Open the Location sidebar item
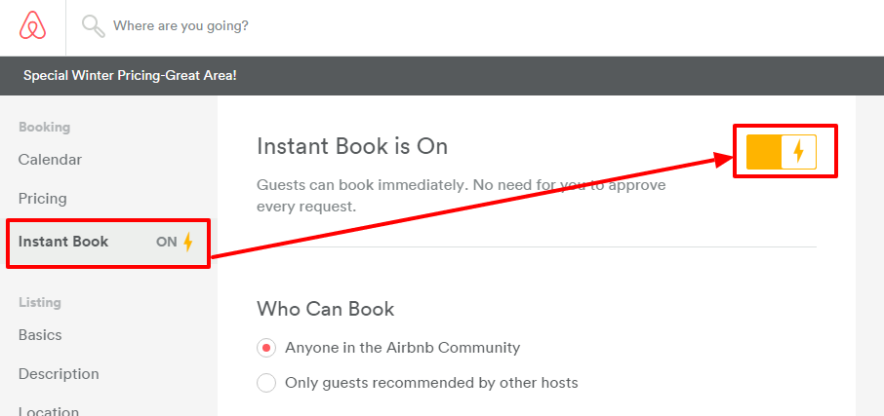 coord(48,409)
